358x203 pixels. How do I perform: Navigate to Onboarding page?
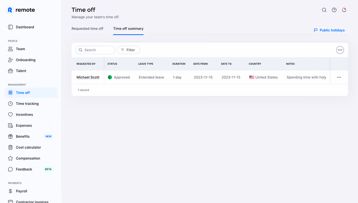tap(25, 60)
